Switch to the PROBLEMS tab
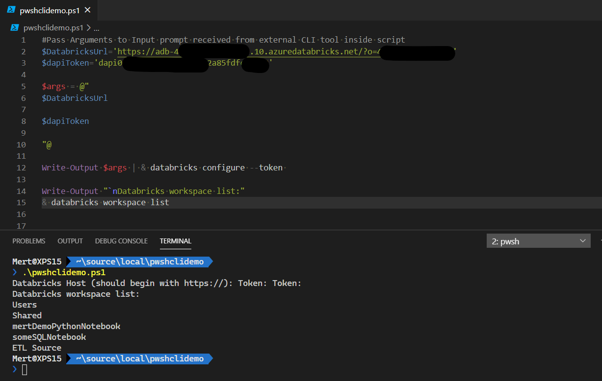Image resolution: width=602 pixels, height=381 pixels. (x=28, y=241)
